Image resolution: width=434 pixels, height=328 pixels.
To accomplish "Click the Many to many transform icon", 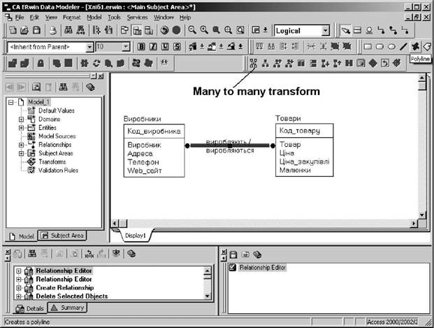I will (252, 63).
